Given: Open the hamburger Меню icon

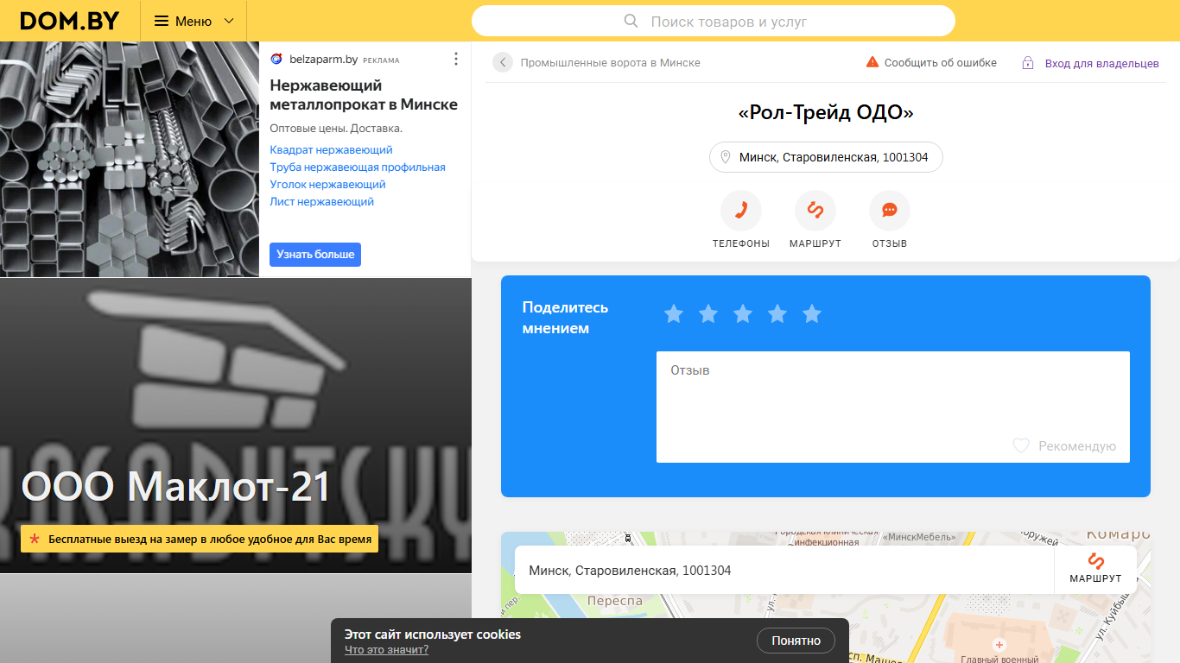Looking at the screenshot, I should coord(162,21).
